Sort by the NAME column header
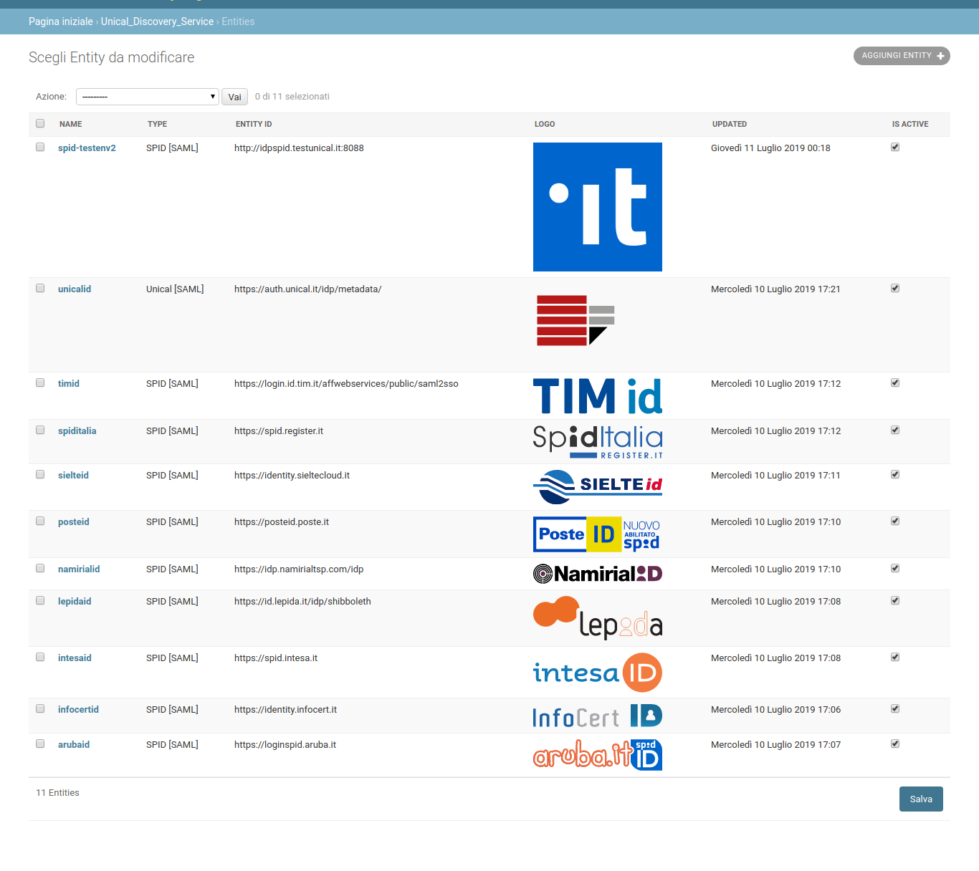The image size is (979, 871). [70, 124]
